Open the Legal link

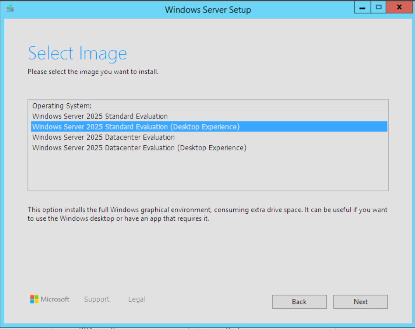click(x=136, y=299)
